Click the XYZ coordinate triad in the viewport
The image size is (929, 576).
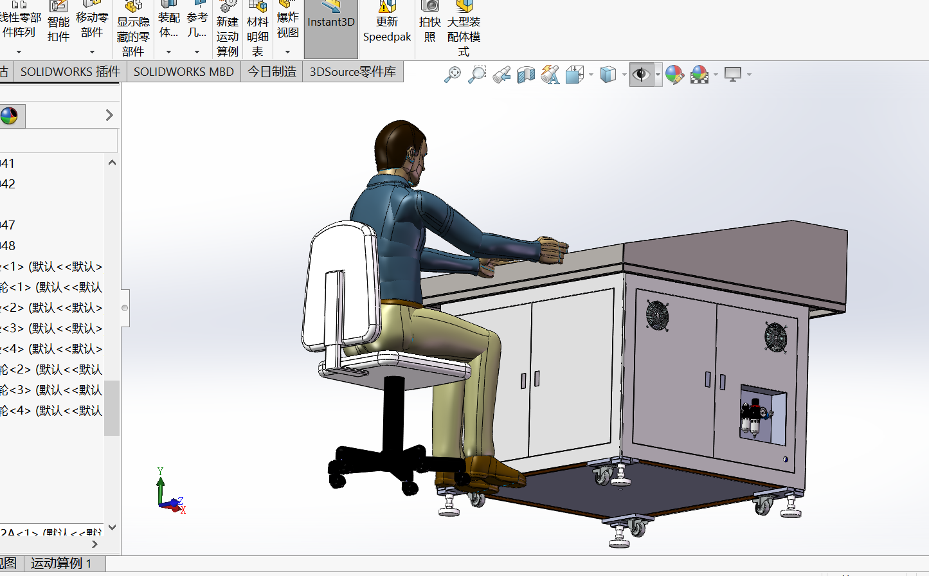tap(171, 491)
